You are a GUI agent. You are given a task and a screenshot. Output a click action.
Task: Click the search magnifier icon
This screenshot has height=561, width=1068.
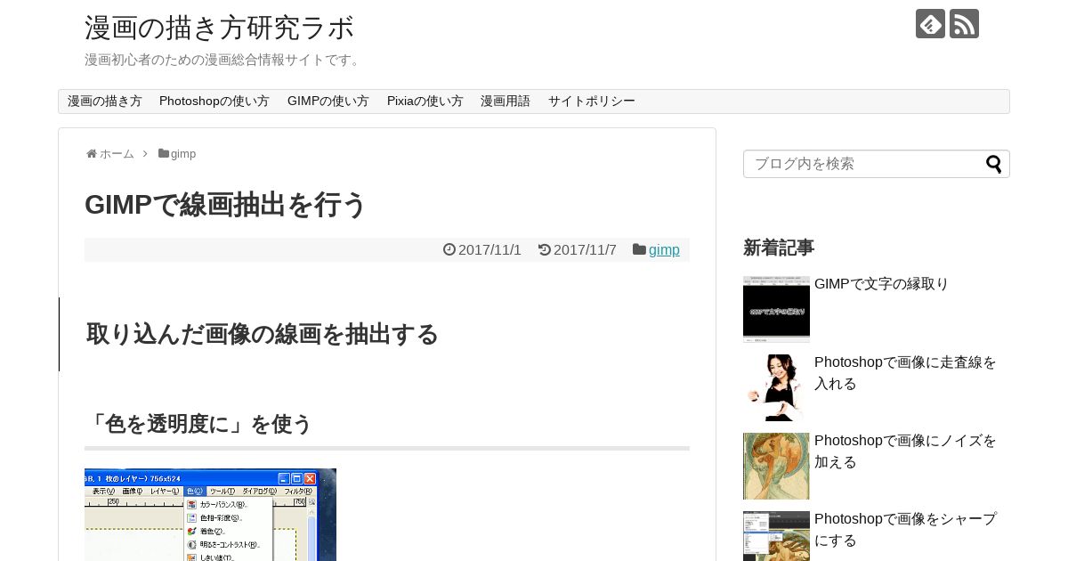993,164
